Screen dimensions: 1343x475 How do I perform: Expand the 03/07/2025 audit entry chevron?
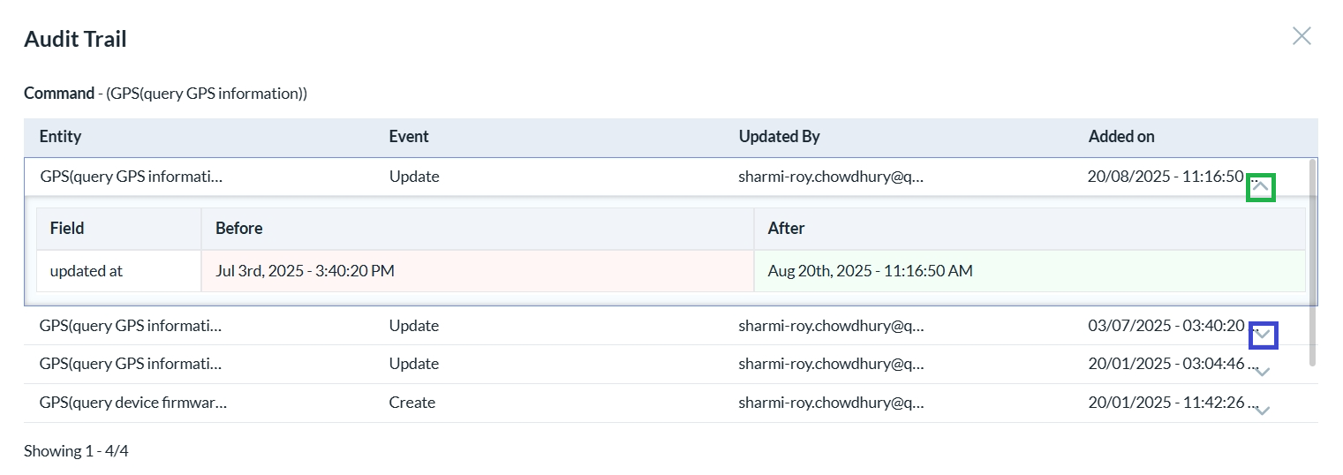pos(1263,335)
